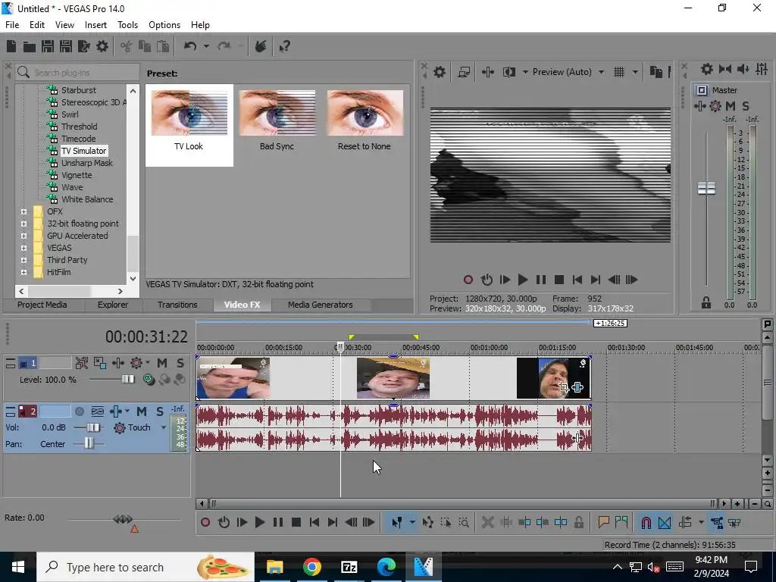Click the What's This help icon
776x582 pixels.
click(284, 46)
